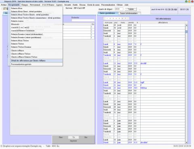Open the Réseau menu
The image size is (194, 149).
point(82,5)
